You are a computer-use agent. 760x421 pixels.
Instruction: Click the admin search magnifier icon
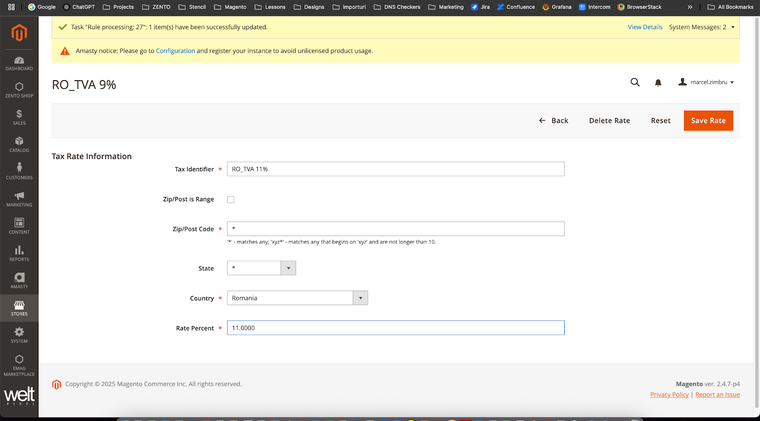[x=635, y=82]
